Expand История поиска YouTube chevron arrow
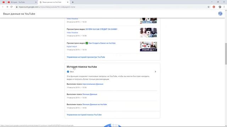 (155, 72)
